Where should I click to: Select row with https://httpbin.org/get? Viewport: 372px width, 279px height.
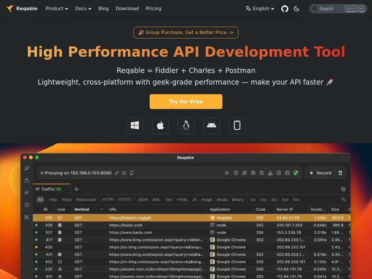tap(192, 218)
